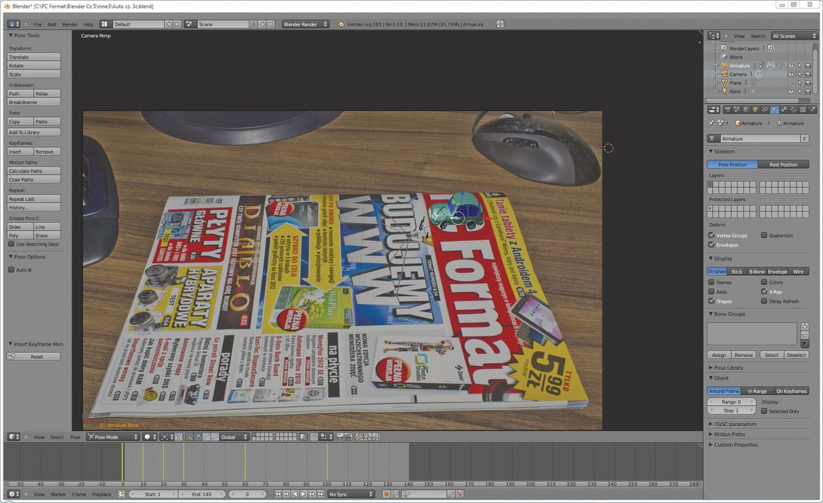Delete the Default screen layout with X
This screenshot has height=503, width=823.
point(177,24)
